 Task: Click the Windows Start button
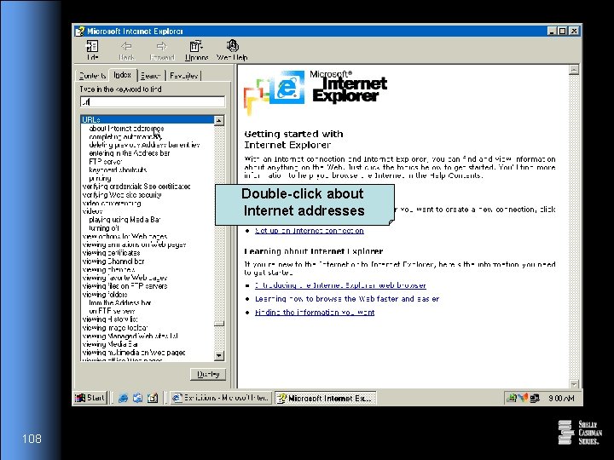coord(90,398)
